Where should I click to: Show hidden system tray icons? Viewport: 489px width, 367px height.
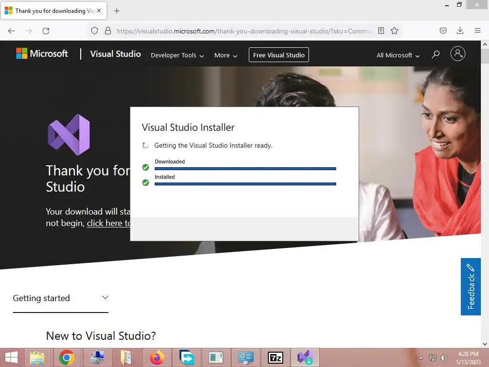point(421,358)
